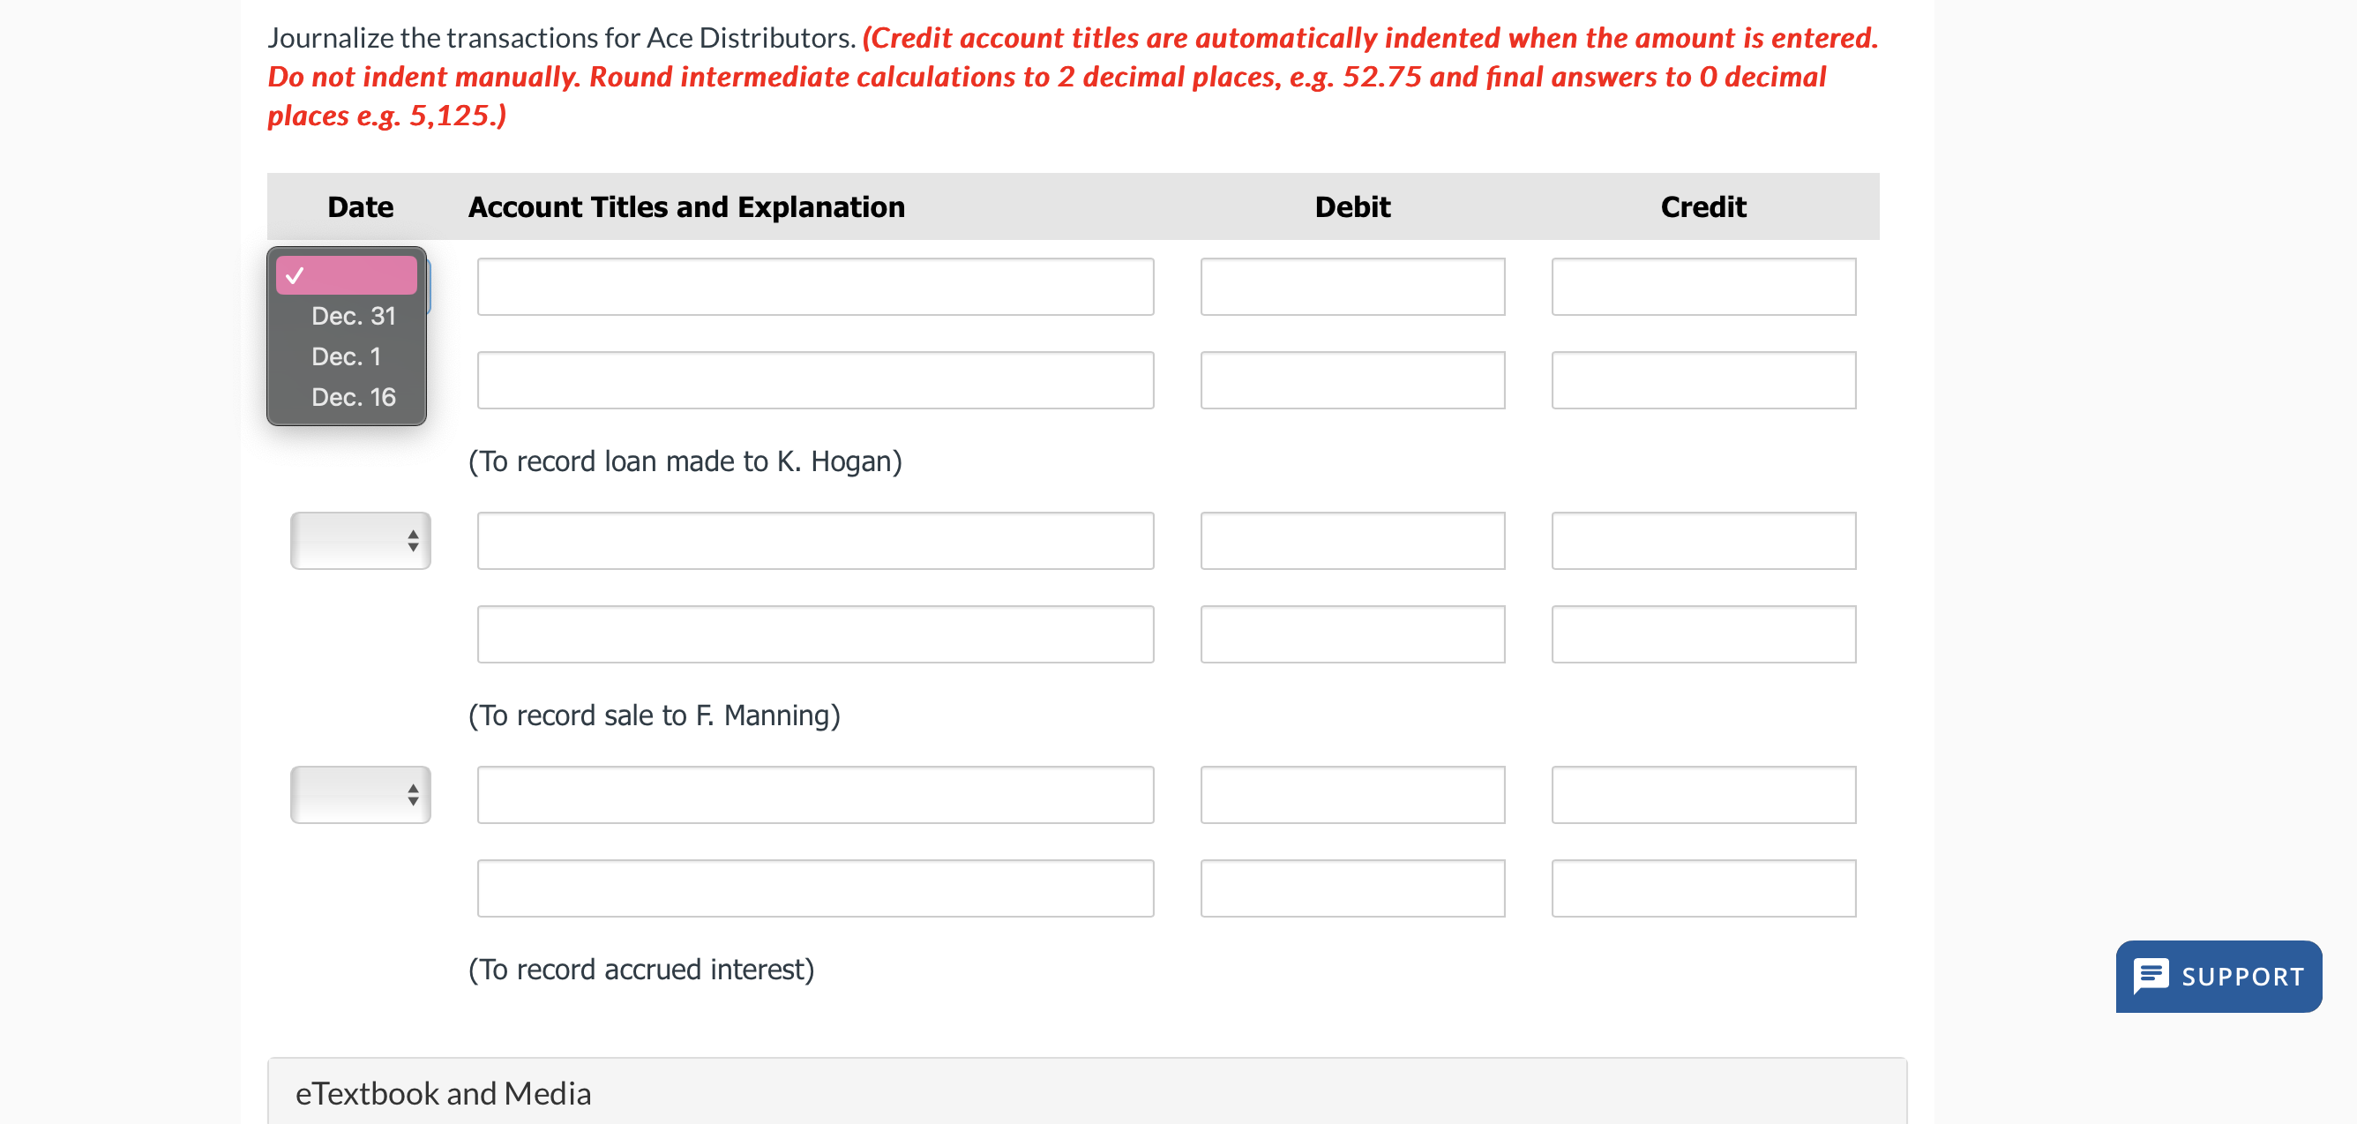This screenshot has height=1124, width=2357.
Task: Select Dec. 31 from the open date list
Action: coord(353,316)
